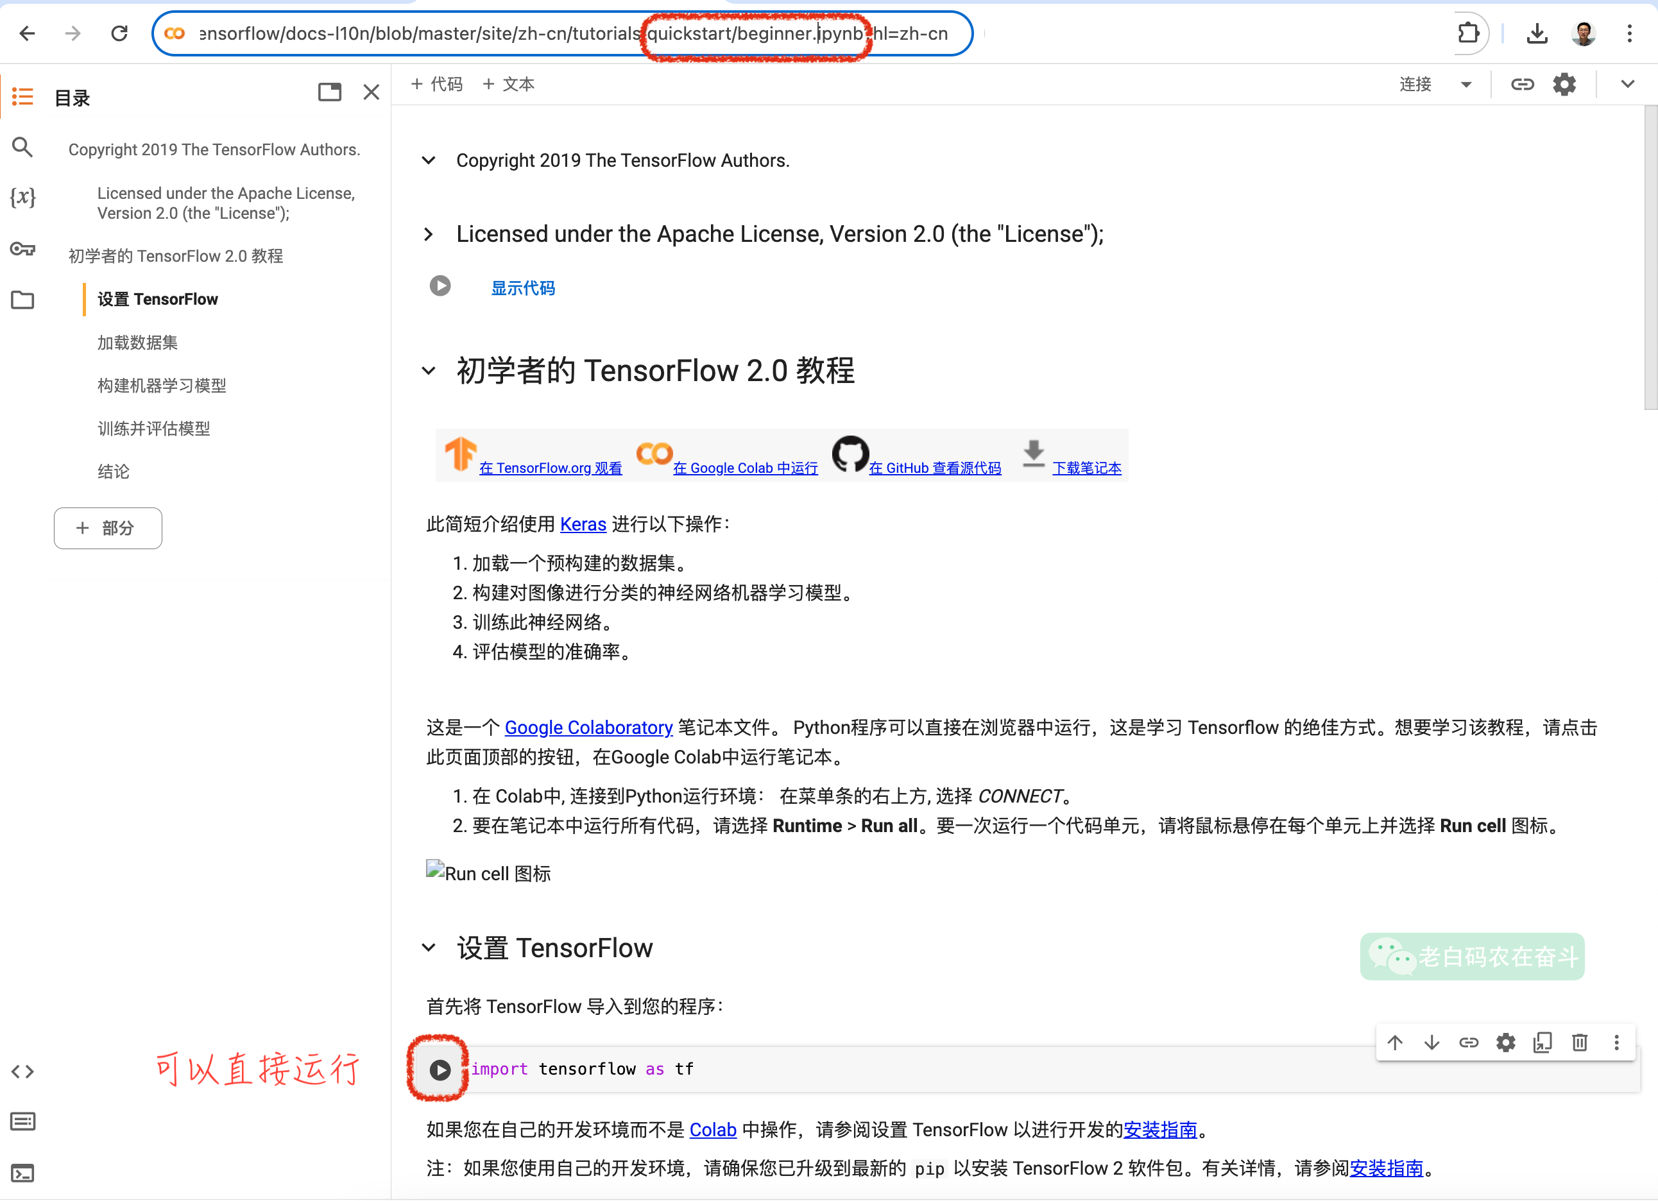Viewport: 1658px width, 1201px height.
Task: Open the terminal icon
Action: click(22, 1173)
